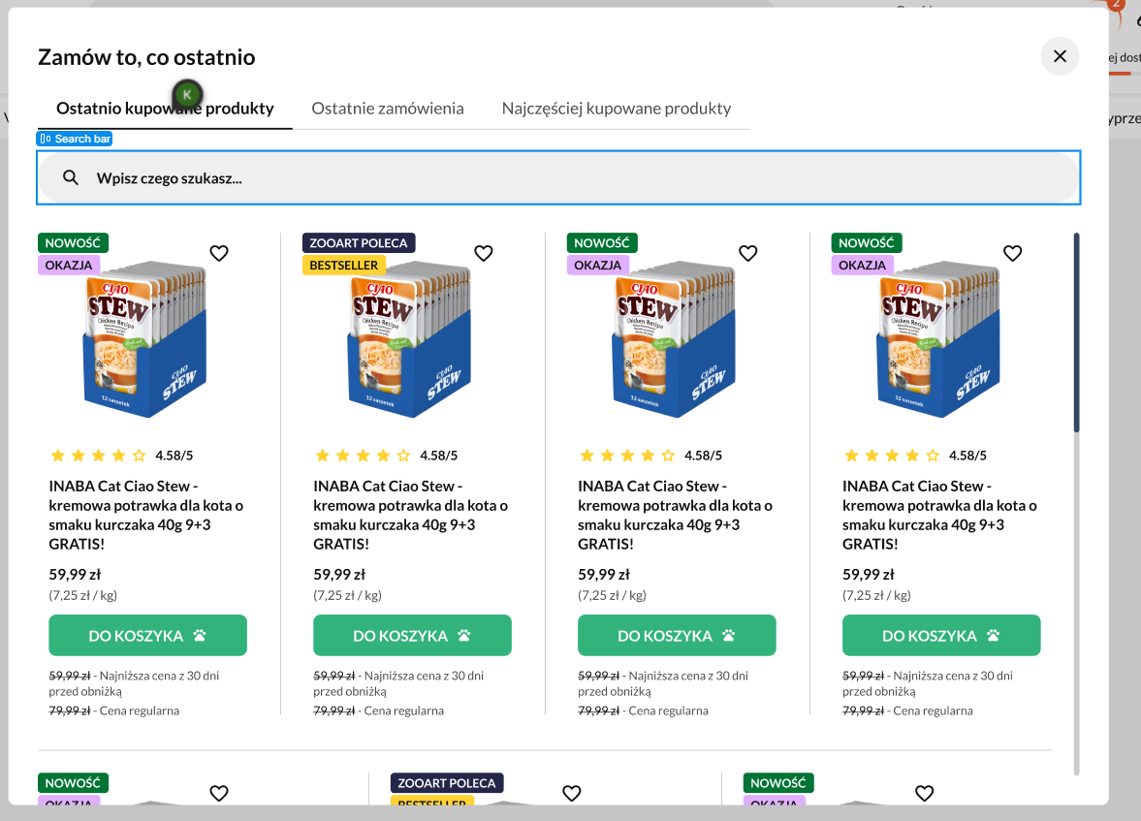The width and height of the screenshot is (1141, 821).
Task: Favorite the first product with heart icon
Action: pos(219,253)
